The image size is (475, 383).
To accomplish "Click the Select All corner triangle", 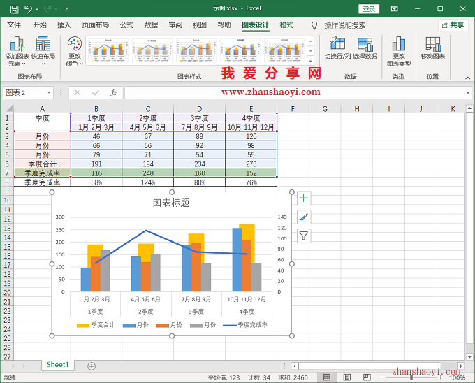I will [9, 108].
